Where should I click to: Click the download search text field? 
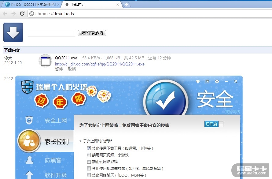pos(52,33)
